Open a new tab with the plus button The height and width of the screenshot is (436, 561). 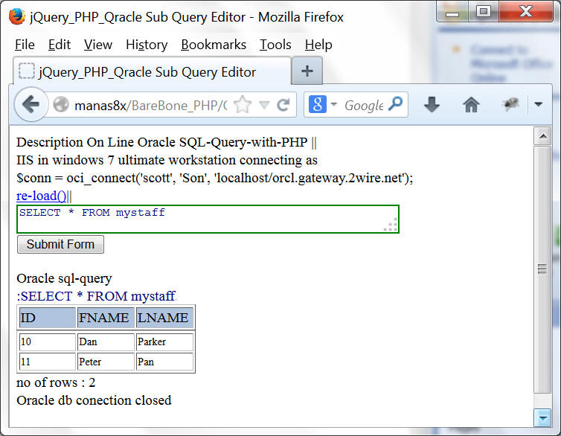click(307, 71)
